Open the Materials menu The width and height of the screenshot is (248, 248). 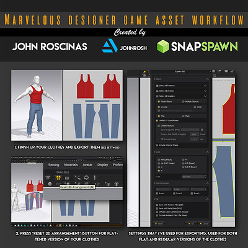pyautogui.click(x=71, y=165)
